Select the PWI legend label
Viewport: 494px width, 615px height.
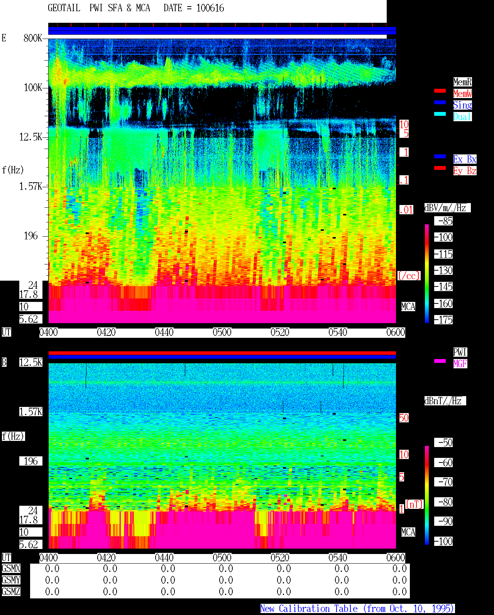coord(460,352)
